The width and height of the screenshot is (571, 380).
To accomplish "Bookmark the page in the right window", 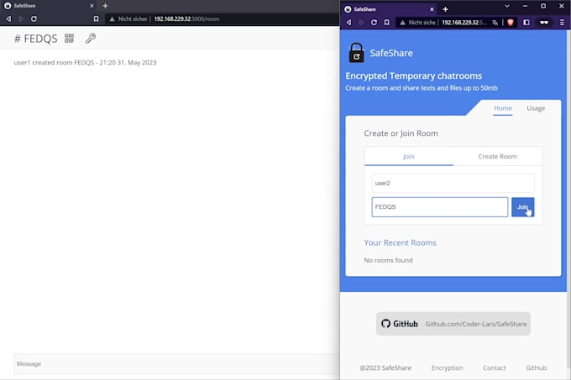I will point(387,23).
